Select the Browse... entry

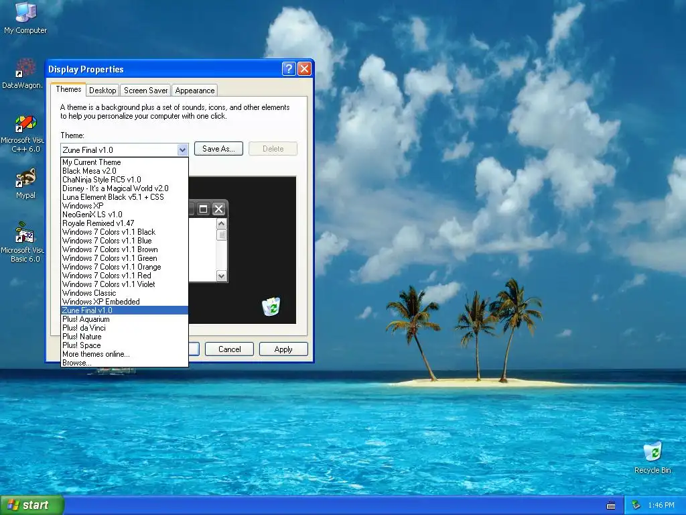[125, 363]
